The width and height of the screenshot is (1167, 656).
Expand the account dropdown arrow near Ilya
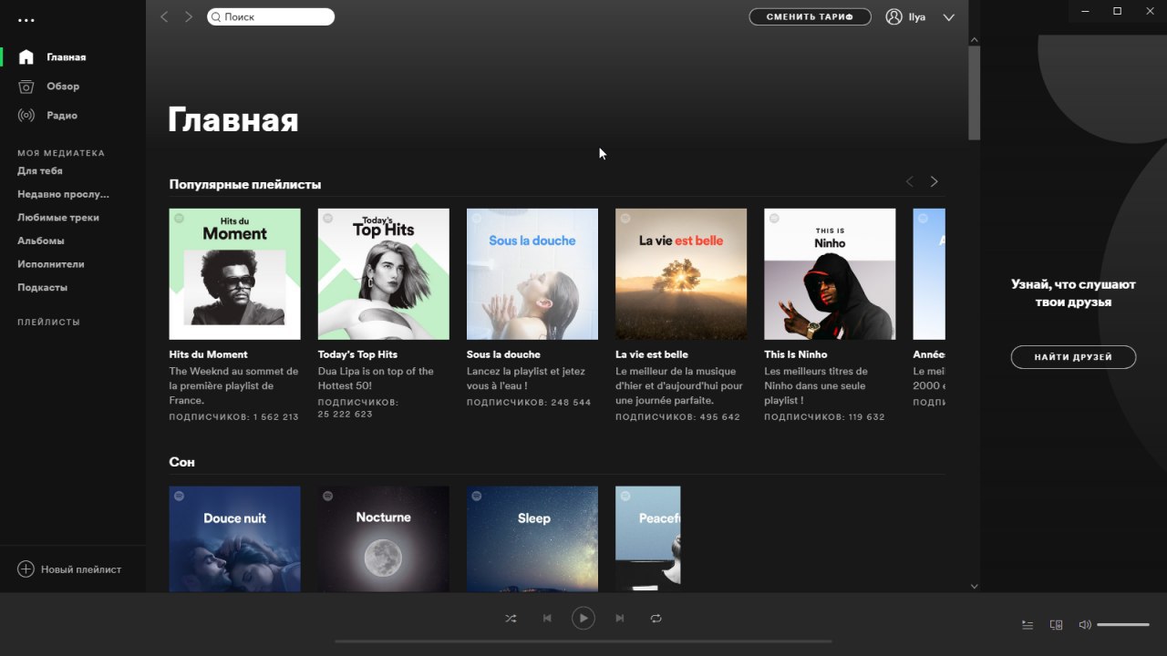[948, 16]
